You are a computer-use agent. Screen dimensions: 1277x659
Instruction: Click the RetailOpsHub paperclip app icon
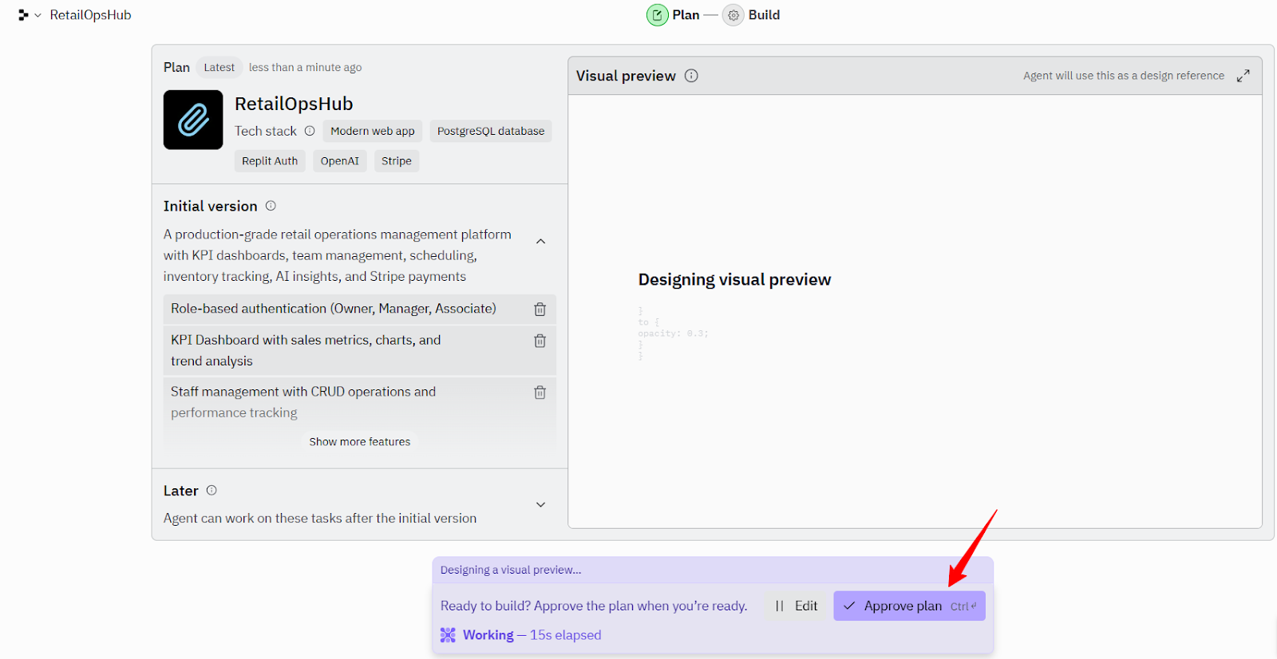coord(193,120)
